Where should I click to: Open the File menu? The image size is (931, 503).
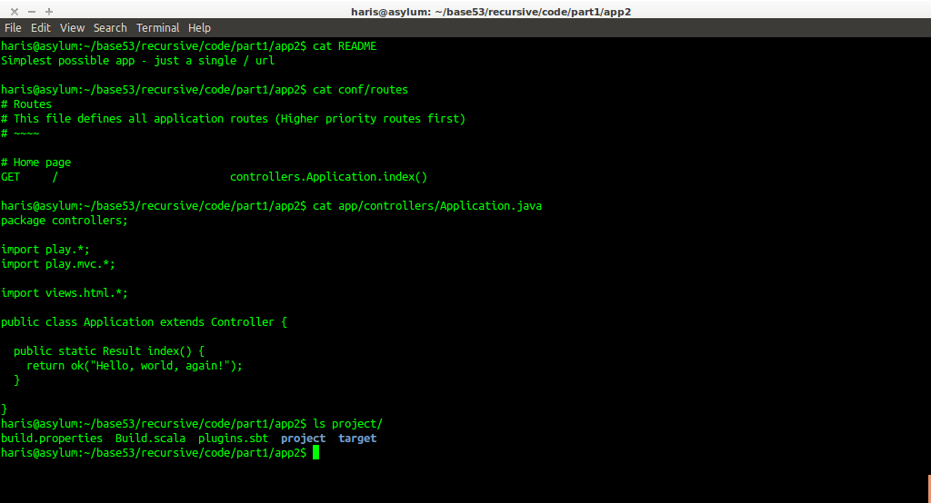pyautogui.click(x=13, y=28)
